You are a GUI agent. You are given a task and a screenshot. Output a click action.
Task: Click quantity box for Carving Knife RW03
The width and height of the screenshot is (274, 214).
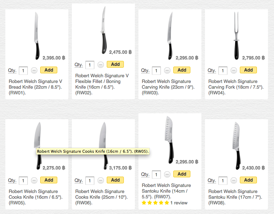click(x=156, y=71)
